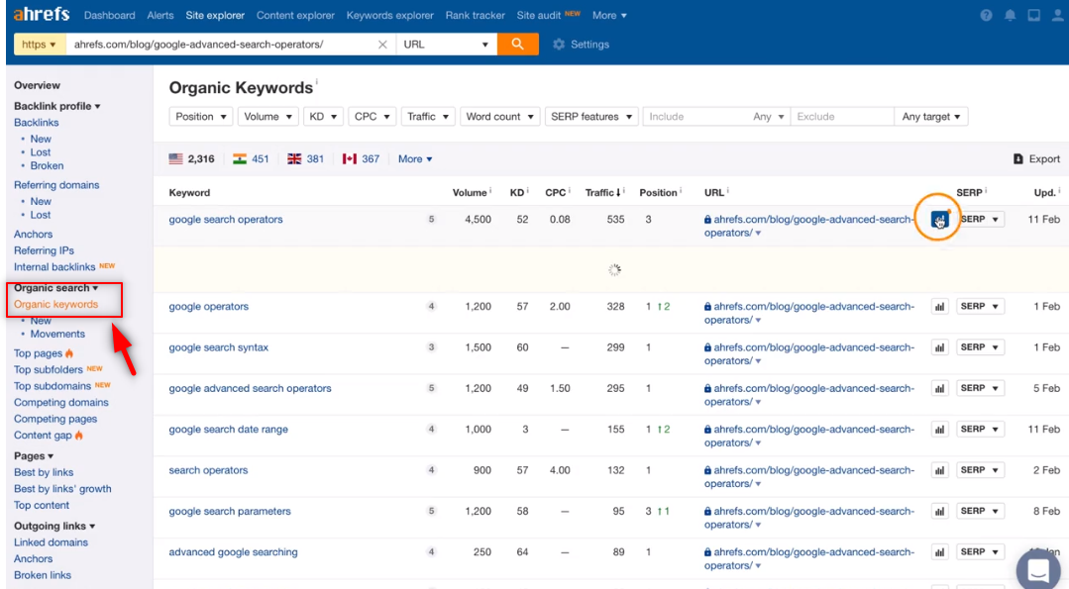The height and width of the screenshot is (589, 1069).
Task: Open the Content explorer menu item
Action: [x=295, y=16]
